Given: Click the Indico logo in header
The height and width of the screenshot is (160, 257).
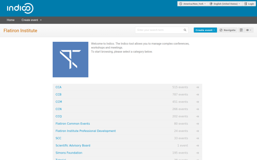Looking at the screenshot, I should click(20, 8).
